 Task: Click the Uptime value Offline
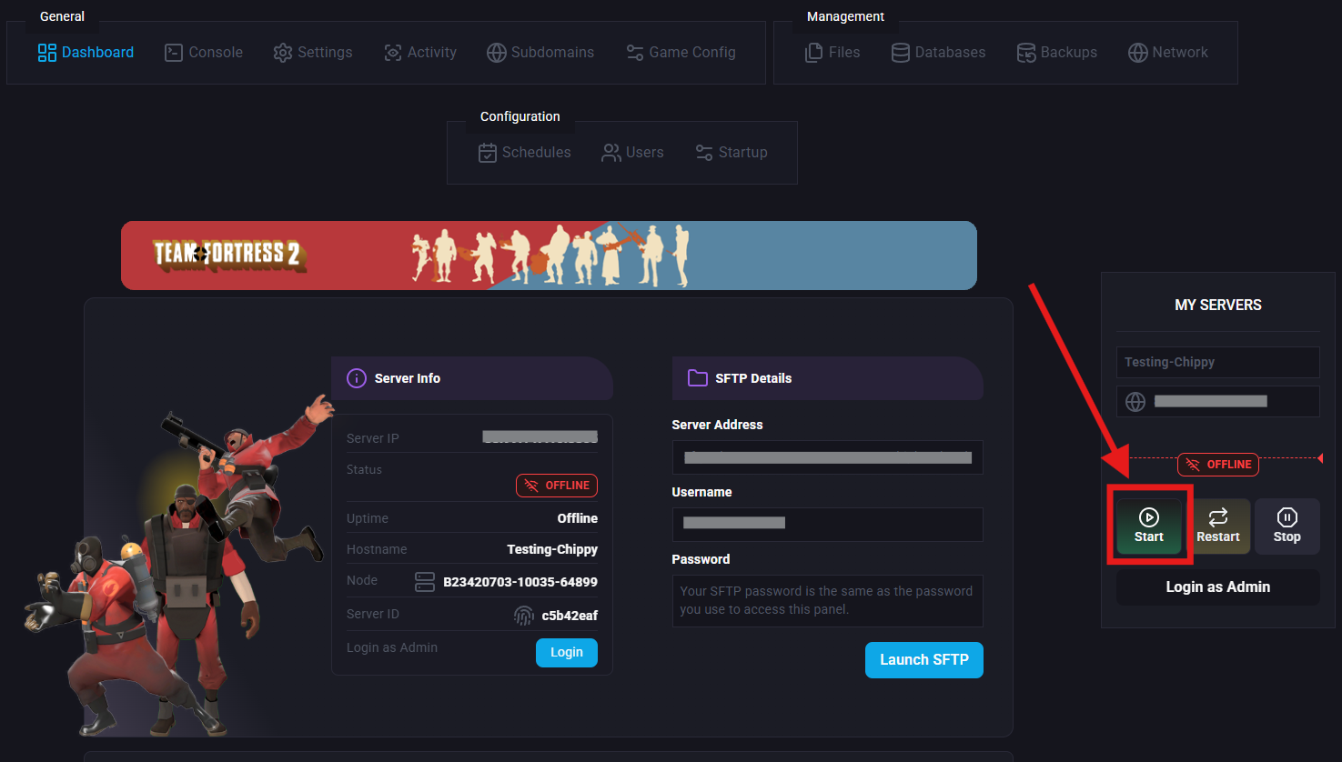578,518
